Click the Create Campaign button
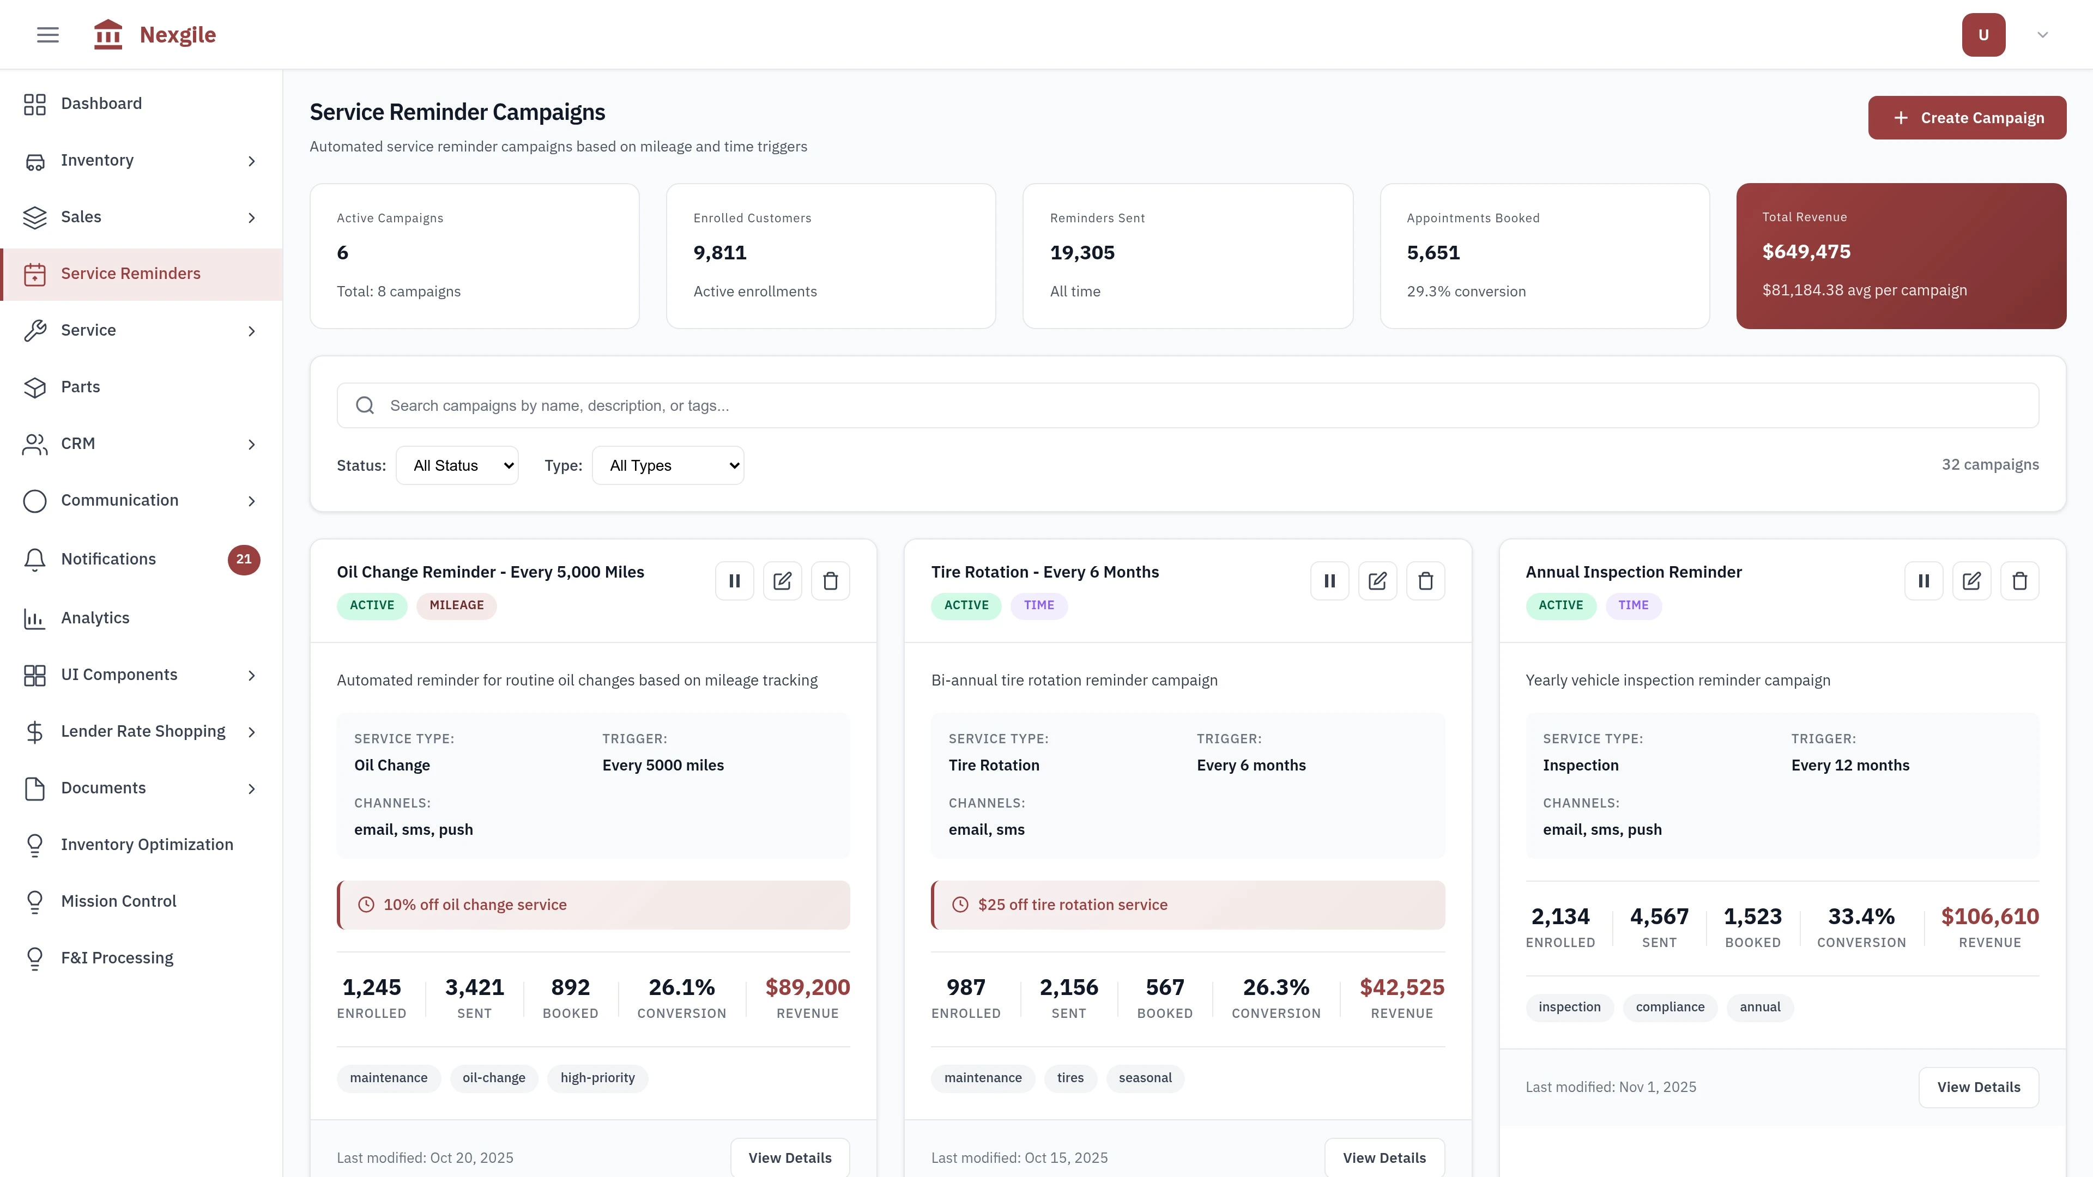 (1967, 117)
